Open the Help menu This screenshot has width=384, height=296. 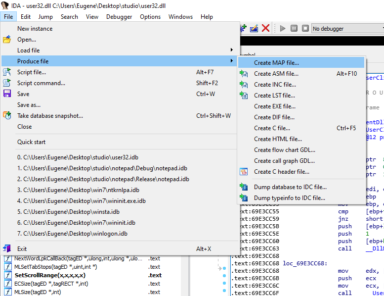tap(207, 17)
